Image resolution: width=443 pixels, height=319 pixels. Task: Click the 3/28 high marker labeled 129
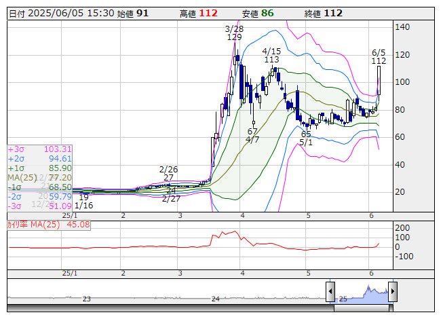[x=234, y=33]
